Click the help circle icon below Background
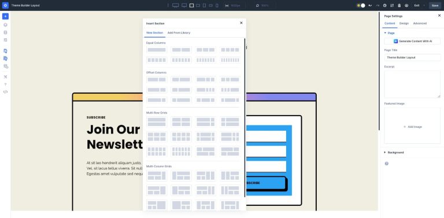 point(387,164)
